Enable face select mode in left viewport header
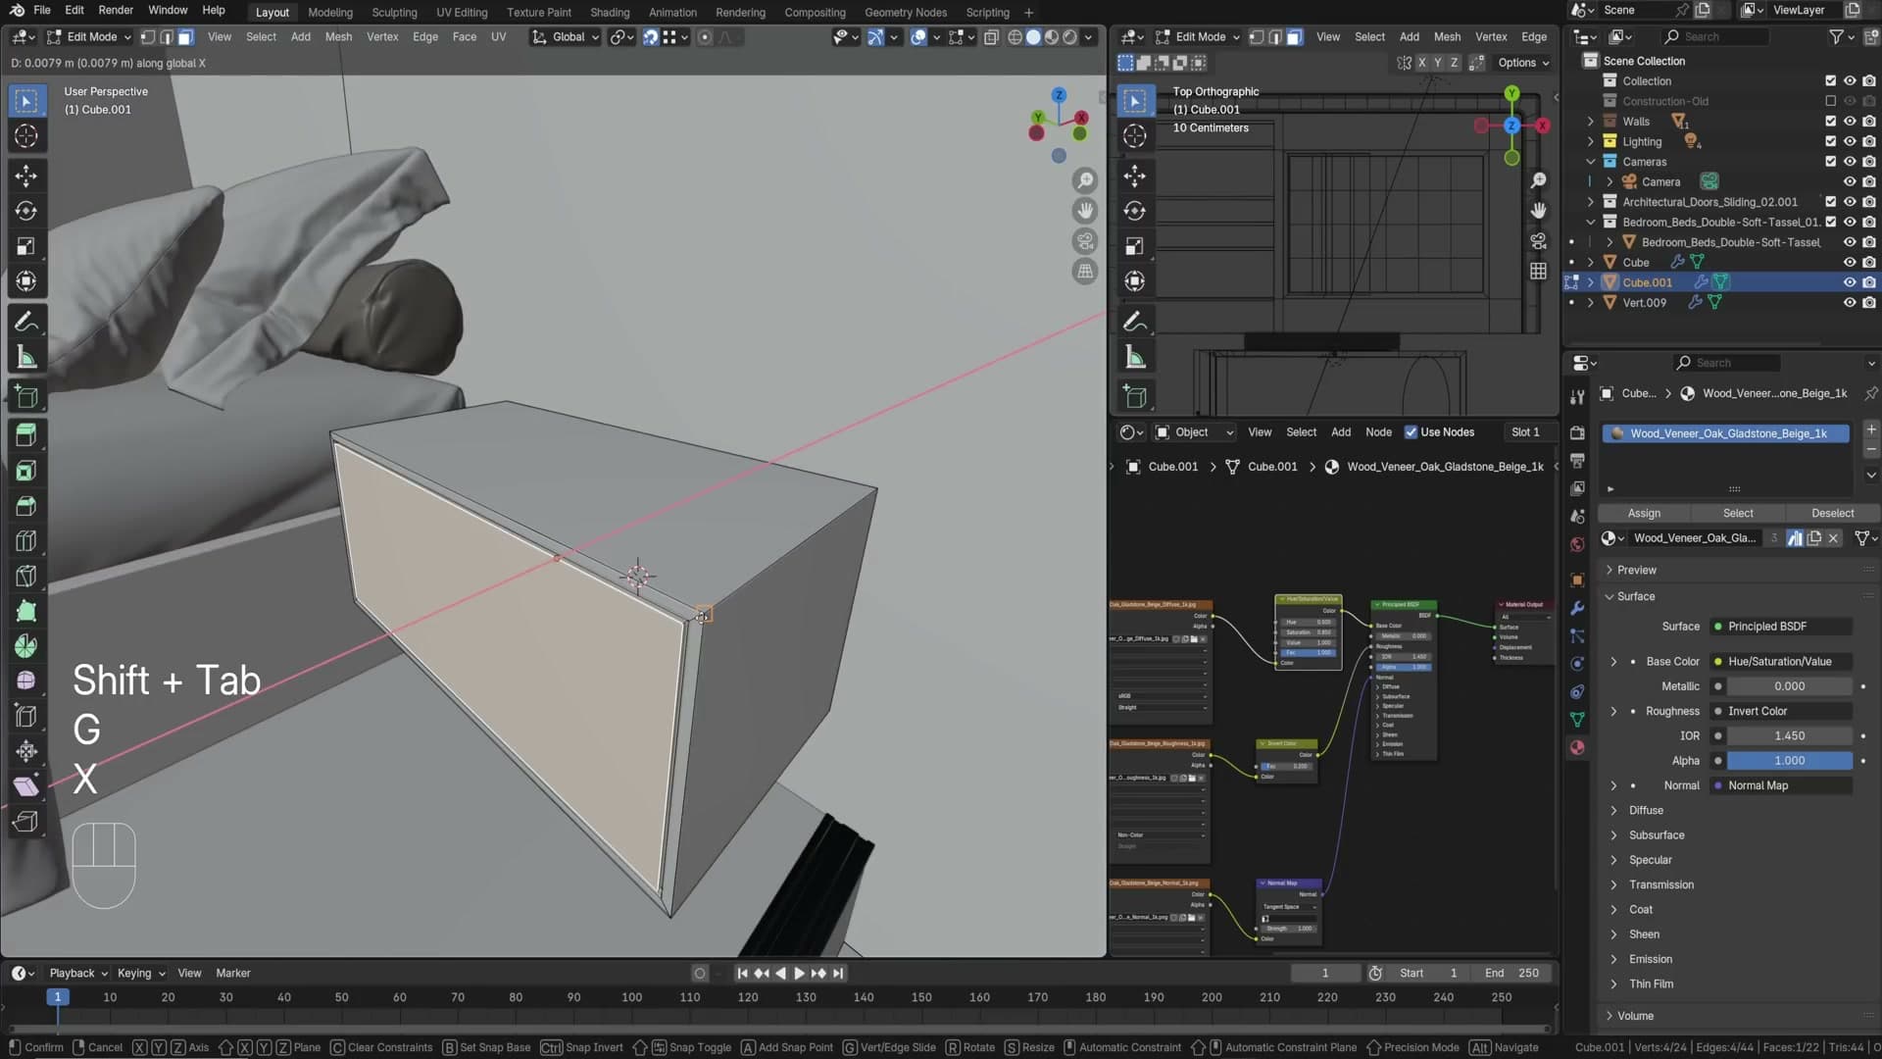1882x1059 pixels. [185, 37]
